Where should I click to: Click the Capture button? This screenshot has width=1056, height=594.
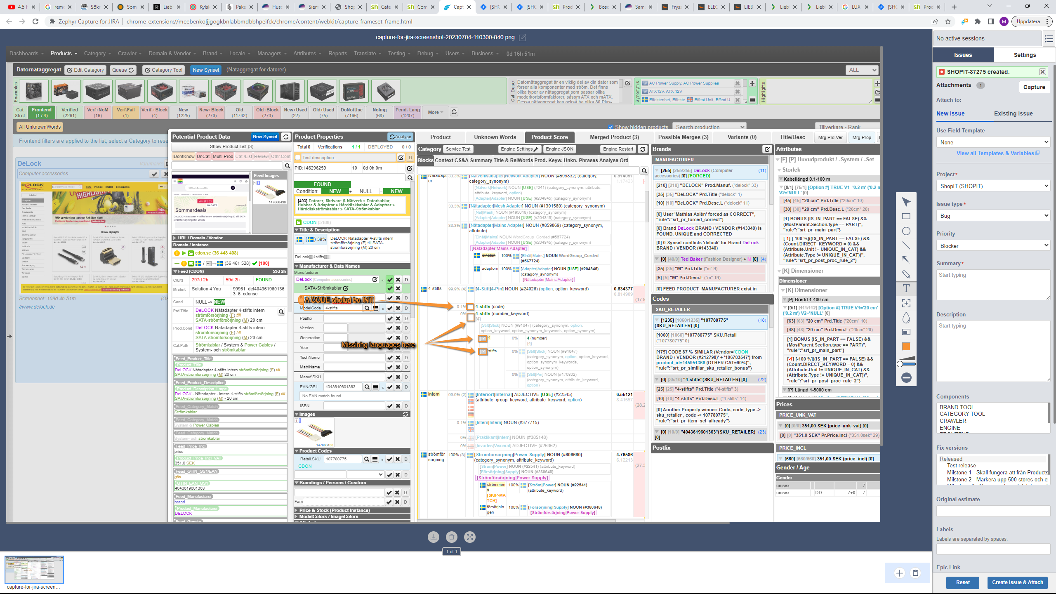[1034, 87]
